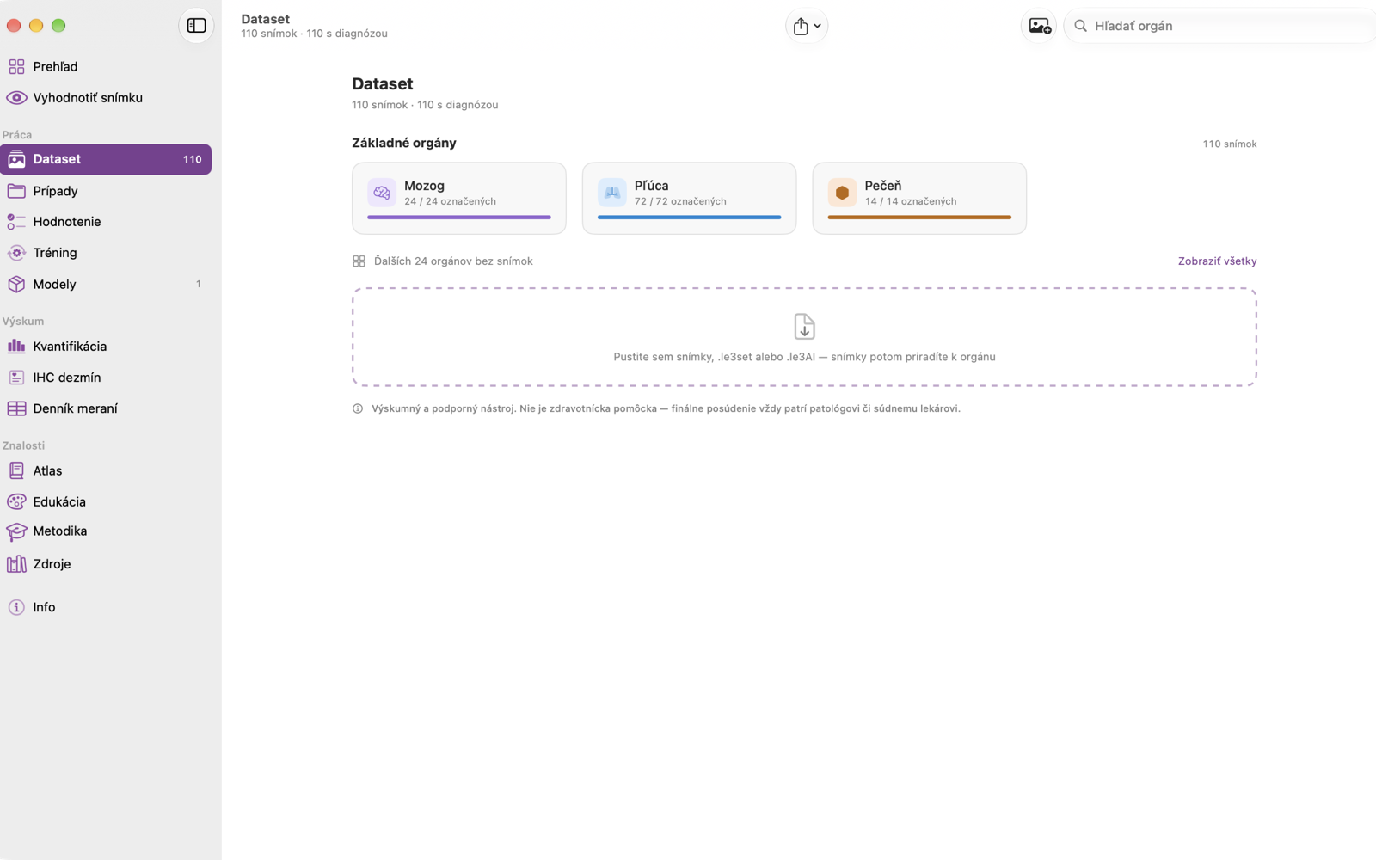Open the Pečeň organ card
Image resolution: width=1376 pixels, height=860 pixels.
click(x=919, y=198)
